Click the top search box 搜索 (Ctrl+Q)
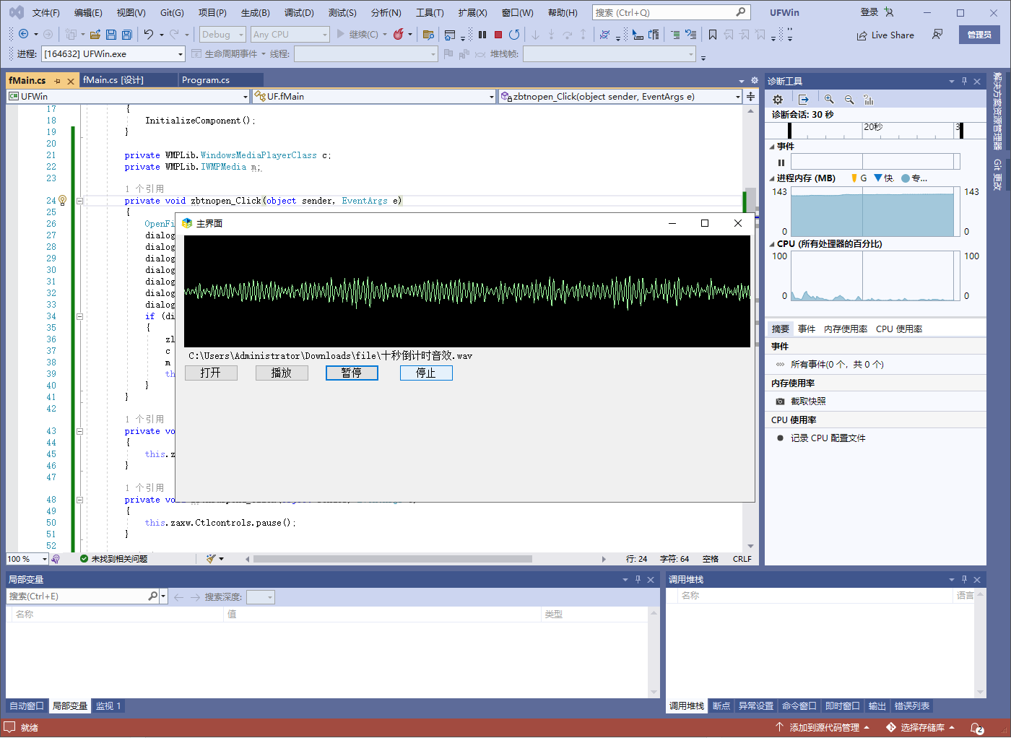The image size is (1011, 738). pyautogui.click(x=671, y=12)
